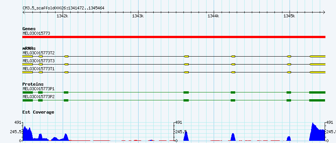Click the last green exon block of MELO3C015773P1
Screen dimensions: 336x143
[318, 92]
